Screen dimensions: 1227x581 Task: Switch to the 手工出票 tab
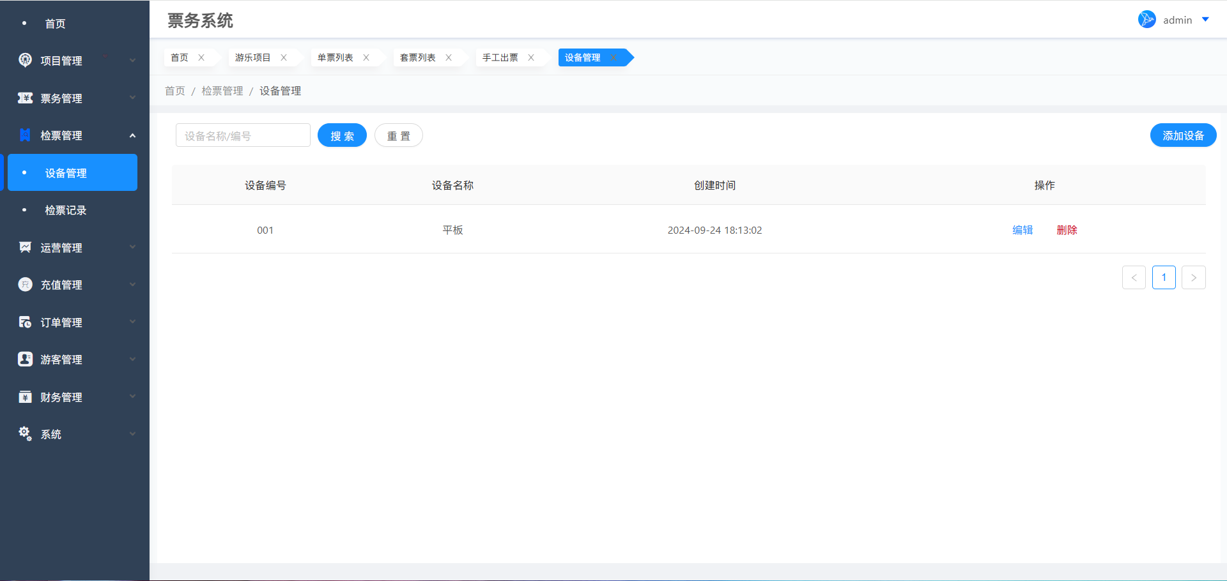tap(500, 57)
